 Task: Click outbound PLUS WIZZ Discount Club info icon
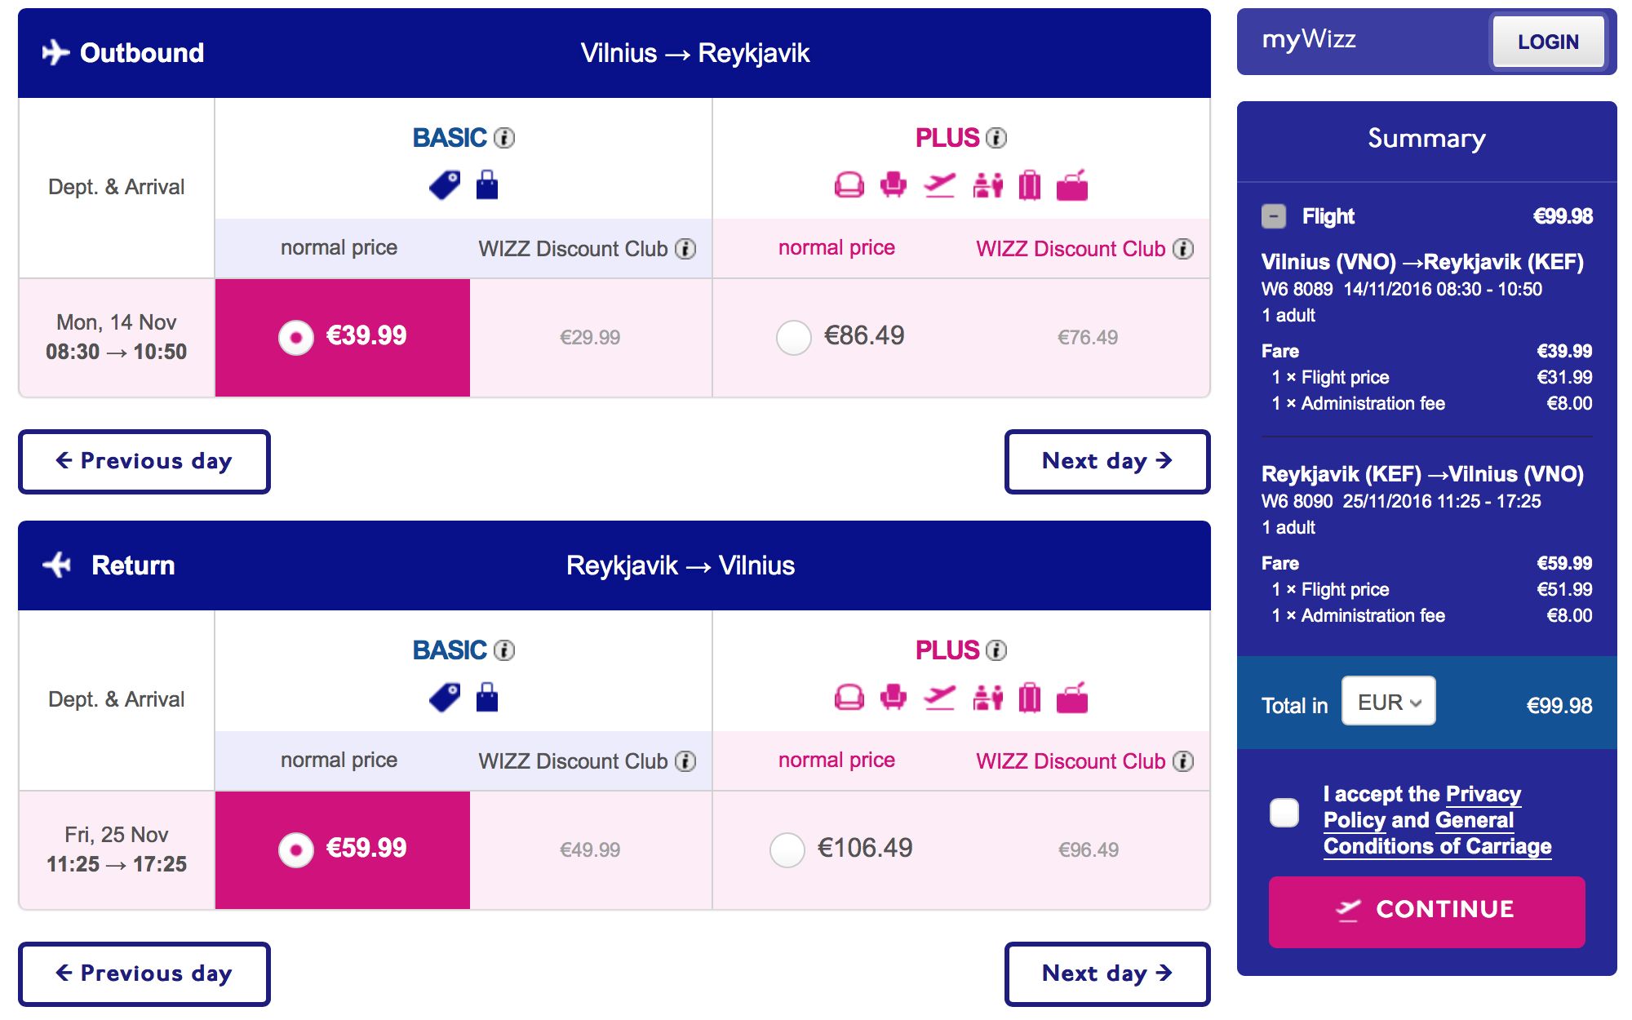pyautogui.click(x=1183, y=249)
